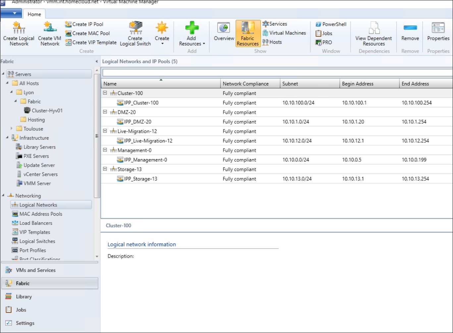Select MAC Address Pools in tree
This screenshot has width=453, height=333.
click(40, 214)
